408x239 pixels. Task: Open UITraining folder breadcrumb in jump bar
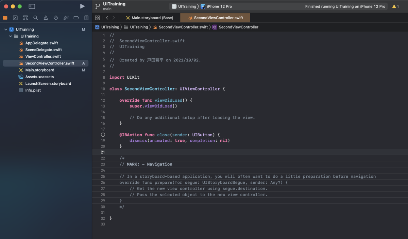136,27
